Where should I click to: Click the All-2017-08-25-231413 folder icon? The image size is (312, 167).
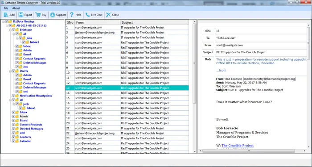(x=13, y=26)
